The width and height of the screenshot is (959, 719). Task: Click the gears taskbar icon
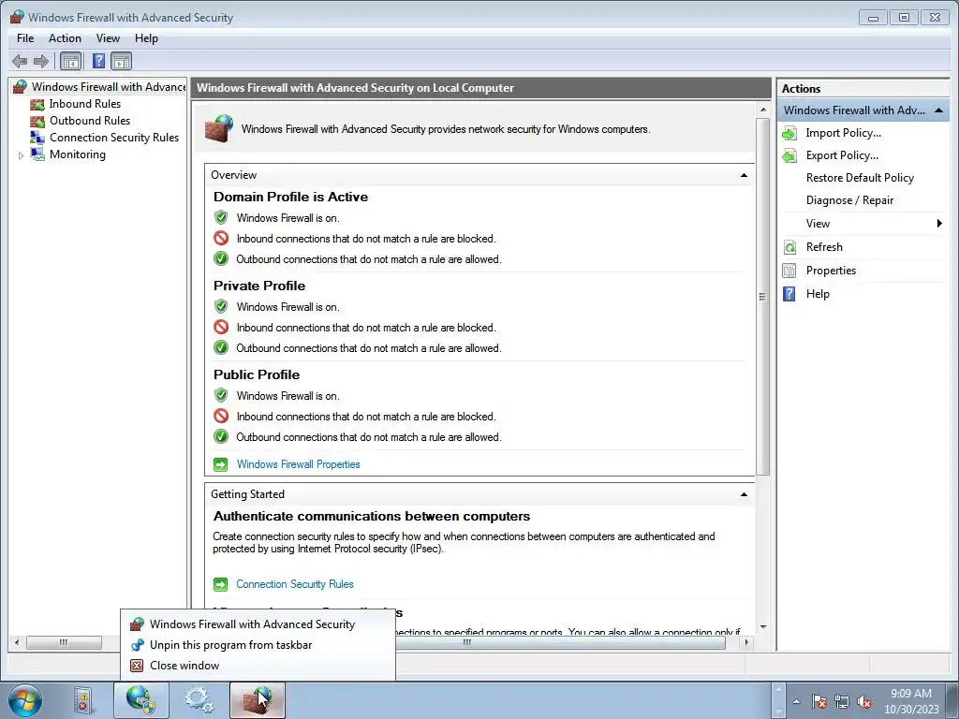click(199, 700)
